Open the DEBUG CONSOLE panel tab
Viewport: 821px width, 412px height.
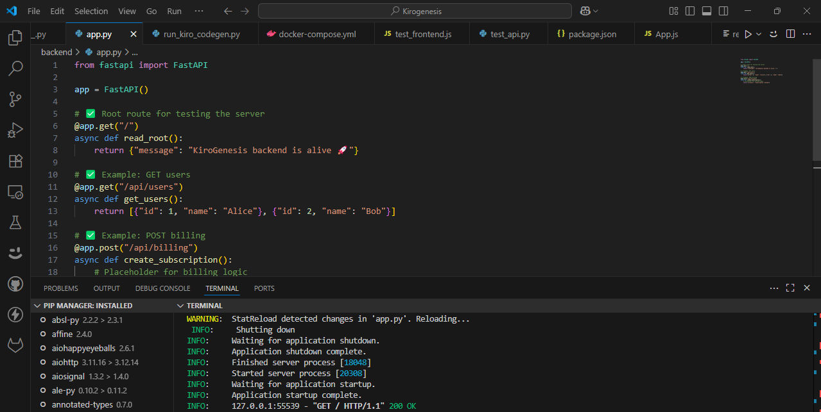click(162, 288)
